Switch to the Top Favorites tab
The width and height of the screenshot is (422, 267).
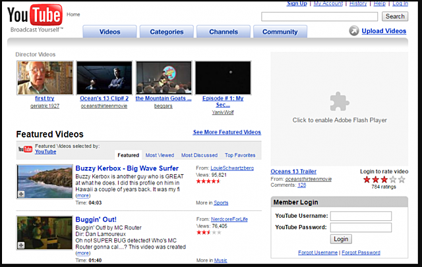(x=240, y=155)
